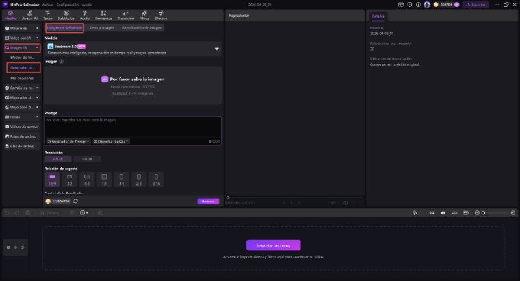Expand the Seedream 5.0 model dropdown

[216, 48]
